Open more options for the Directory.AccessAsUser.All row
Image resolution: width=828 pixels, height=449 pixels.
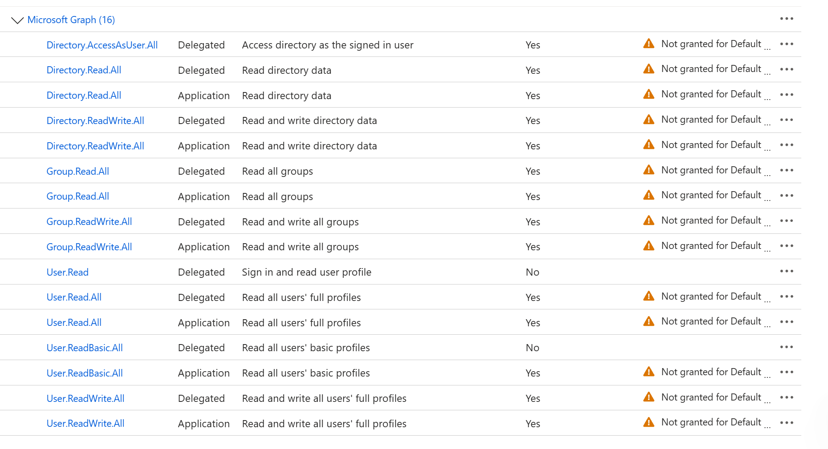(787, 44)
